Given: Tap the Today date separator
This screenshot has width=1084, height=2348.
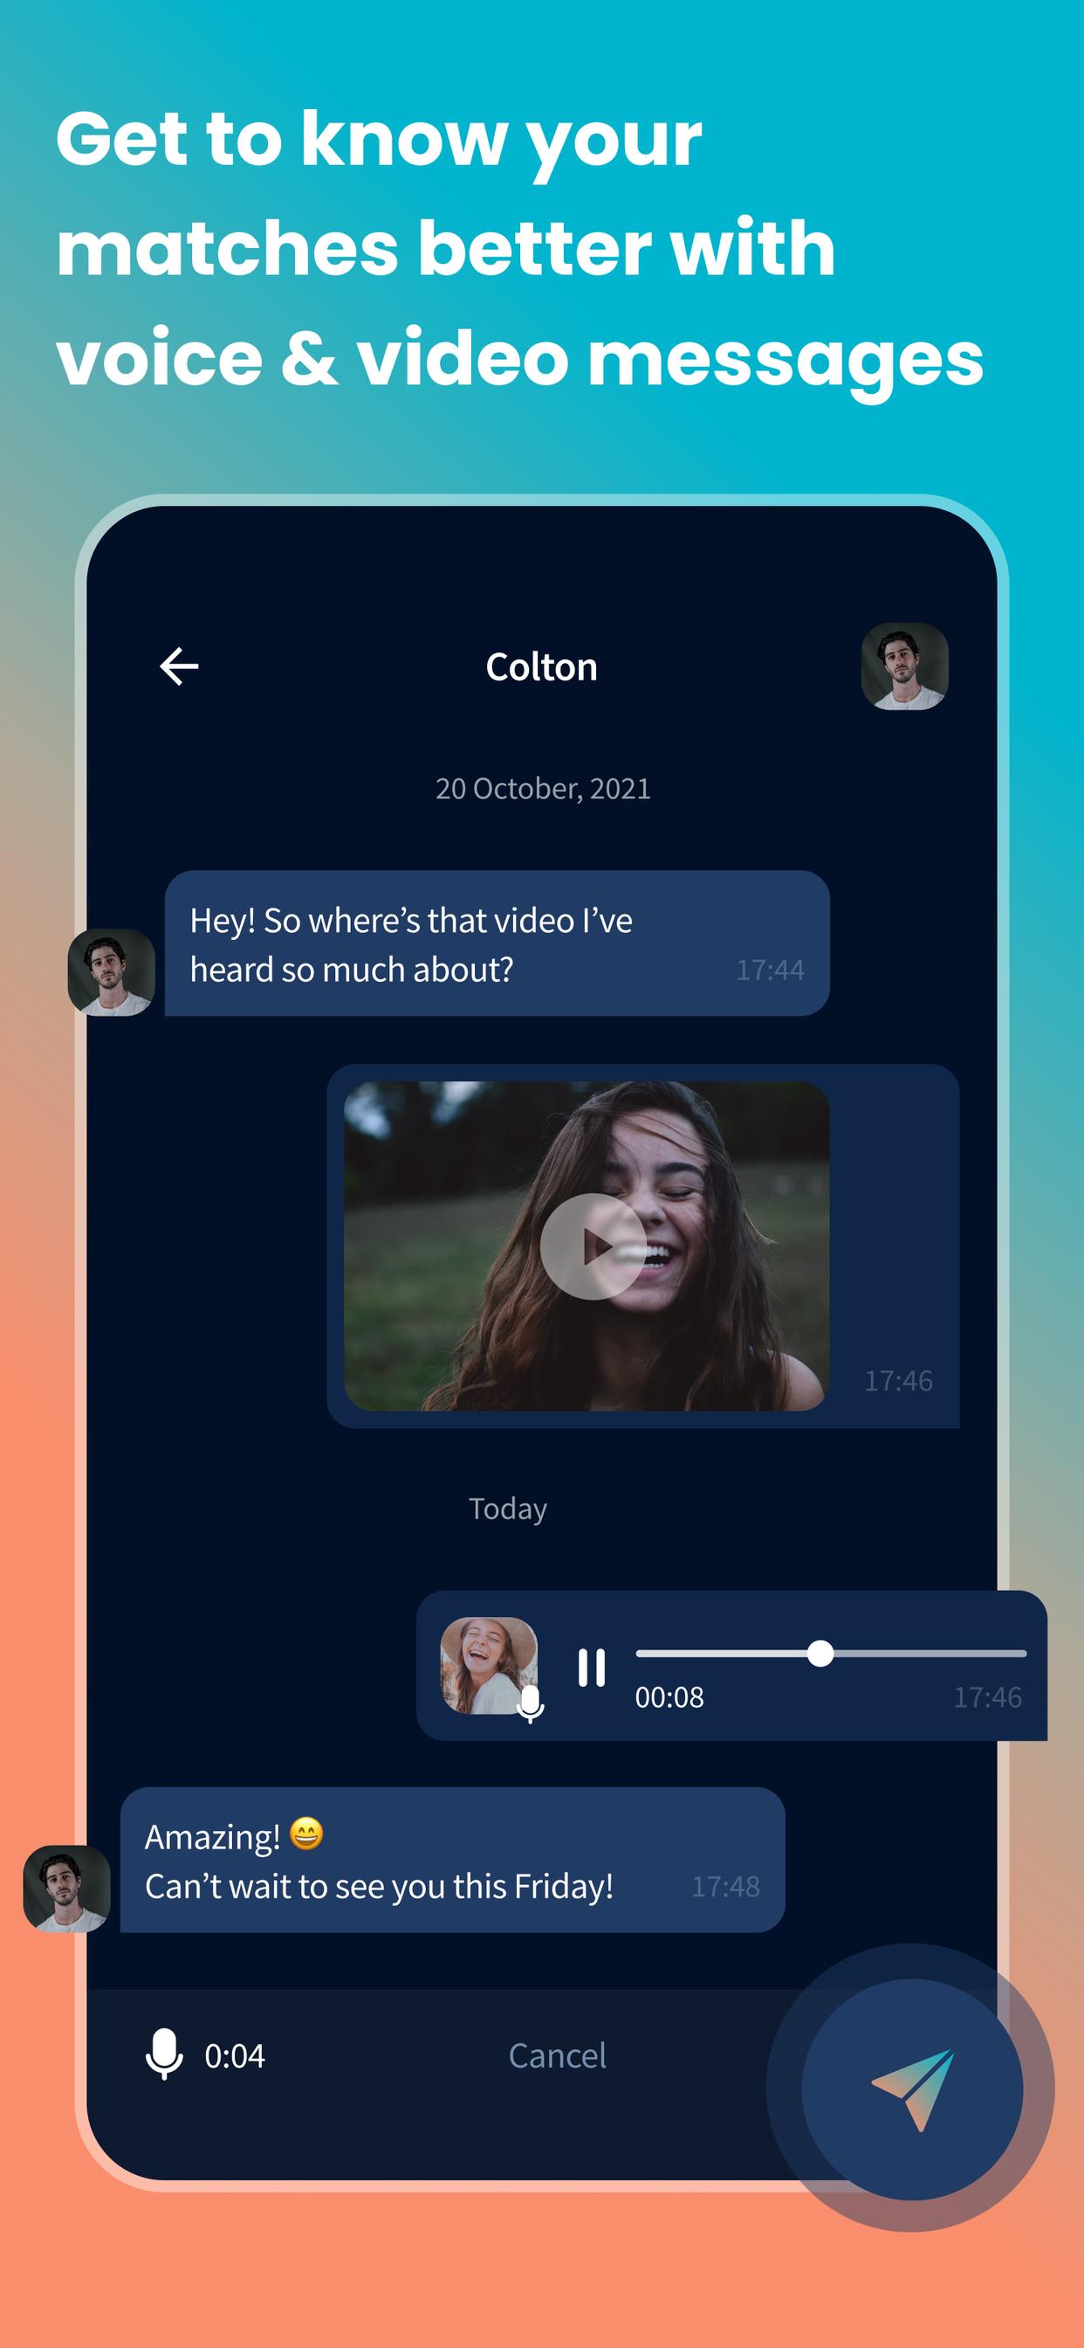Looking at the screenshot, I should point(507,1509).
